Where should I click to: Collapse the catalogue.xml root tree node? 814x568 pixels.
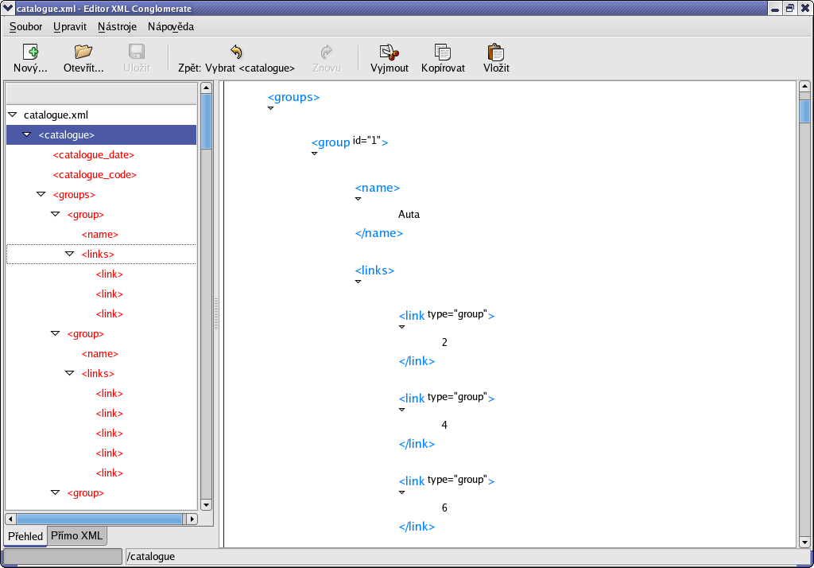12,115
